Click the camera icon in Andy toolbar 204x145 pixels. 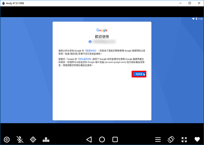coord(7,140)
